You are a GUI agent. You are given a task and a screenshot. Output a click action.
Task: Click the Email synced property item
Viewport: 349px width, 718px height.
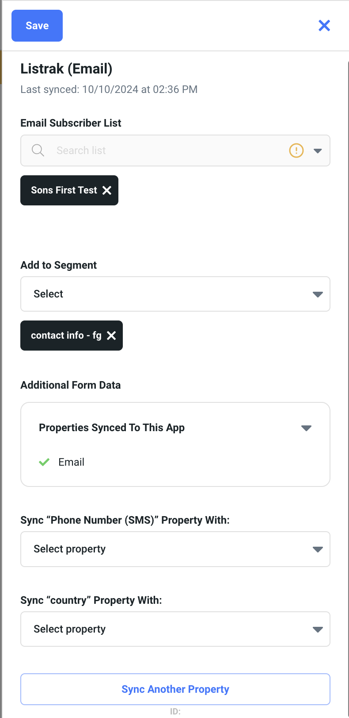point(71,462)
